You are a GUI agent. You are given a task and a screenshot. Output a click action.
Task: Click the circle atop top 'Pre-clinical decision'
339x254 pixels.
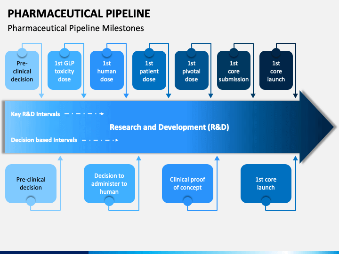[22, 52]
